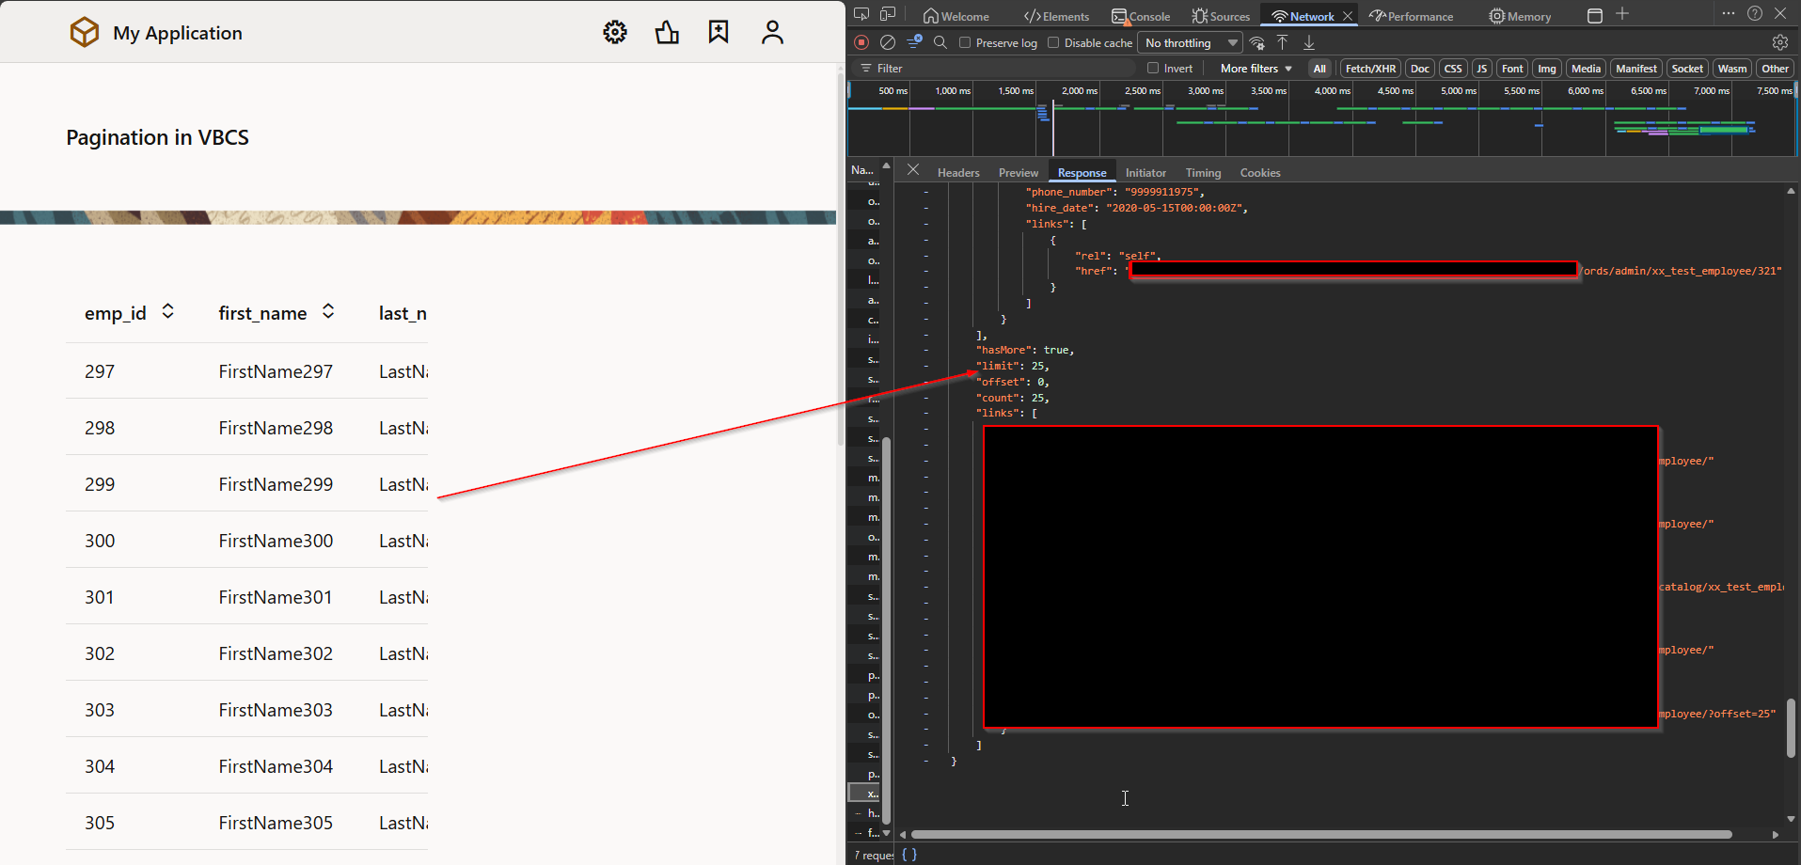Click the horizontal scrollbar in response pane
Screen dimensions: 1801x865
1320,834
